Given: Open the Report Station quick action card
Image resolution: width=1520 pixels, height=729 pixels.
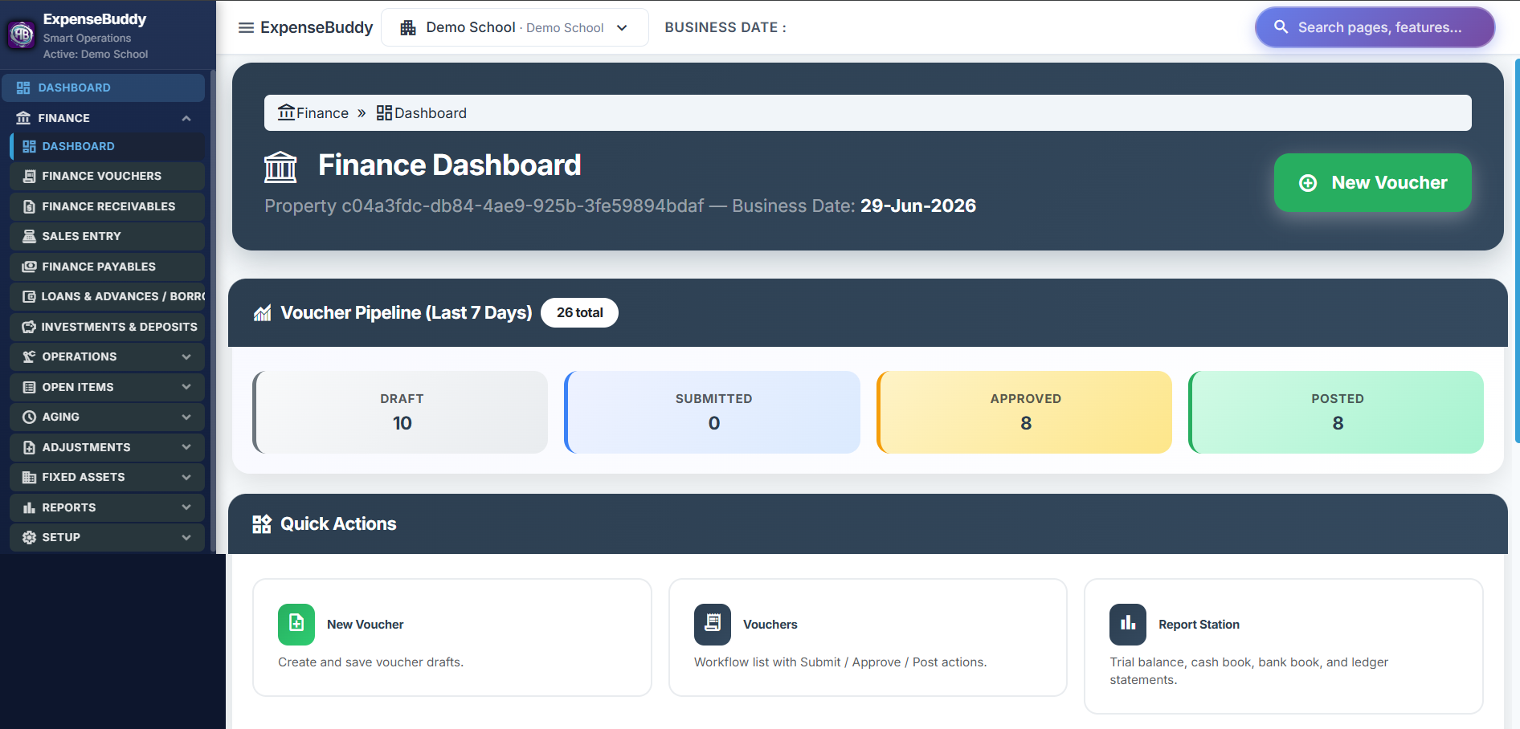Looking at the screenshot, I should (x=1283, y=646).
